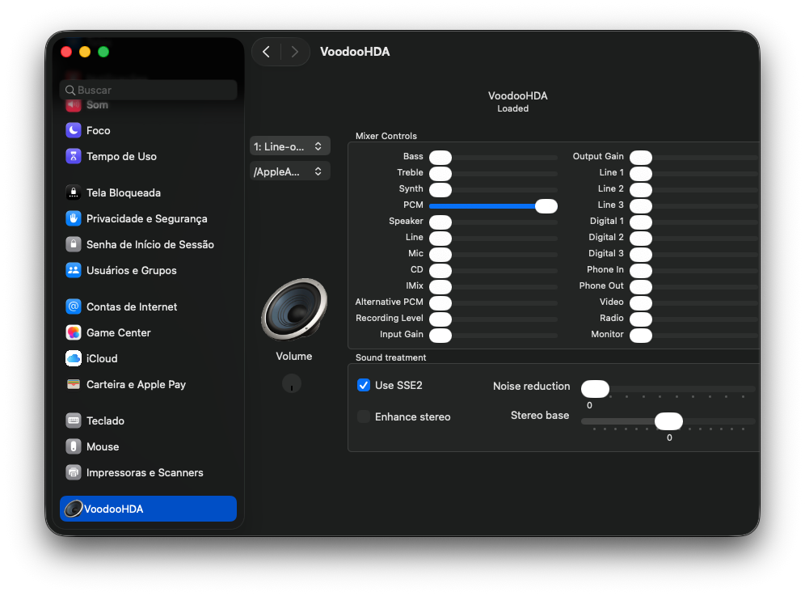Open Contas de Internet settings
Screen dimensions: 805x596
click(x=149, y=306)
